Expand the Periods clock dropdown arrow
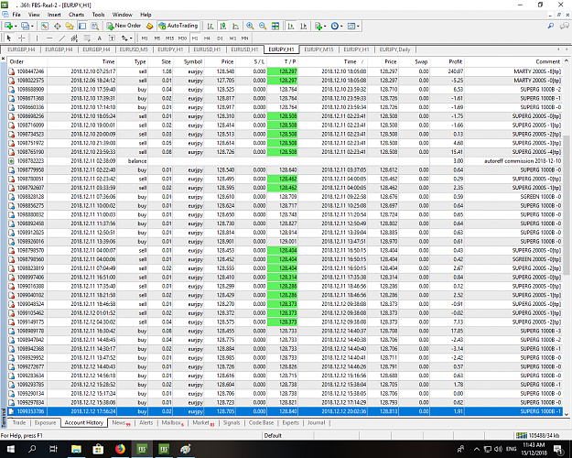The width and height of the screenshot is (572, 458). tap(341, 27)
